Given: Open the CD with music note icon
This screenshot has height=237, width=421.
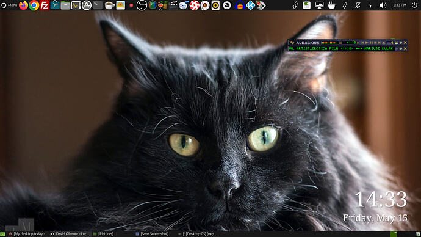Looking at the screenshot, I should pyautogui.click(x=184, y=5).
